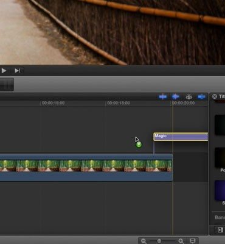Image resolution: width=225 pixels, height=244 pixels.
Task: Click the timeline zoom out magnifier
Action: click(x=144, y=241)
